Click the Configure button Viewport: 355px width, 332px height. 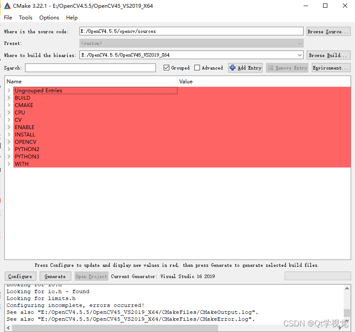point(20,276)
